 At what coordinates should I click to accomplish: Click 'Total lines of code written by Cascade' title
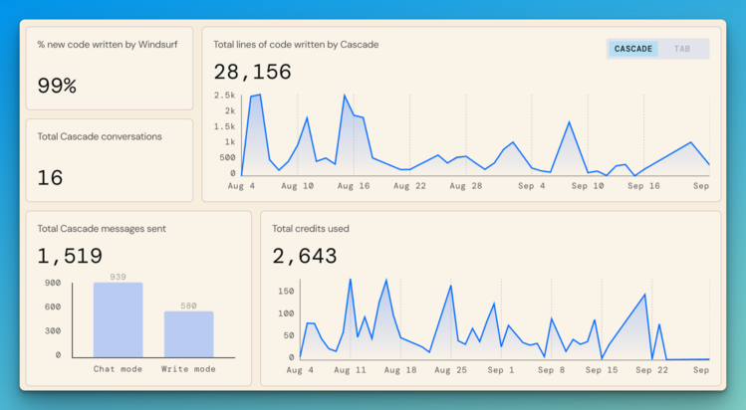(296, 45)
